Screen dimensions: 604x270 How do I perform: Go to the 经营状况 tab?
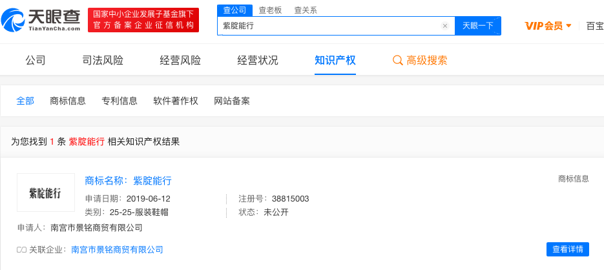click(x=258, y=61)
